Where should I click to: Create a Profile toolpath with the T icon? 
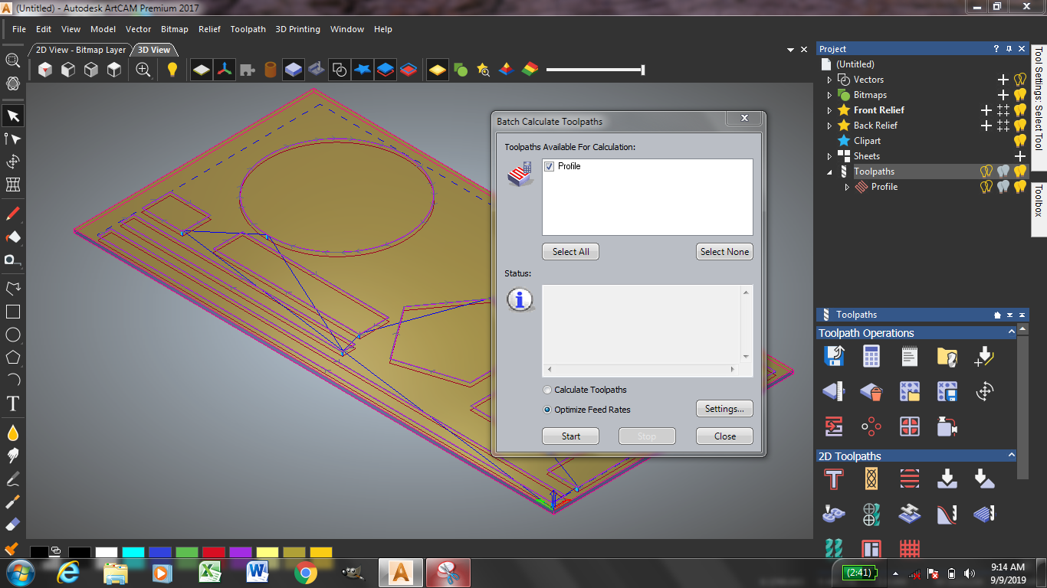click(833, 479)
